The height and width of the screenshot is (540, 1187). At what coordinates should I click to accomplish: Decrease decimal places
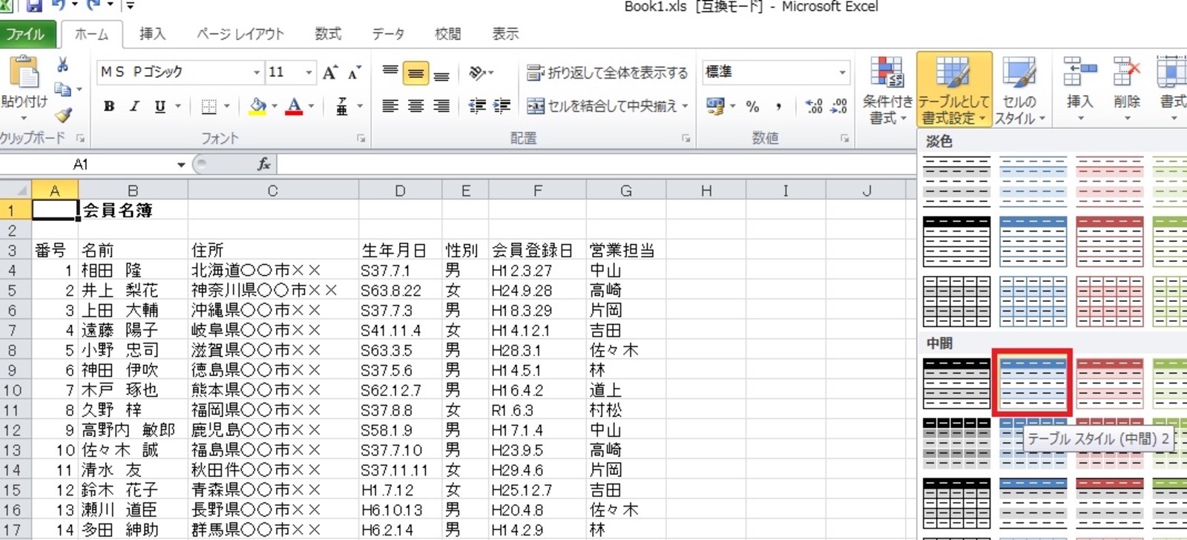[839, 106]
